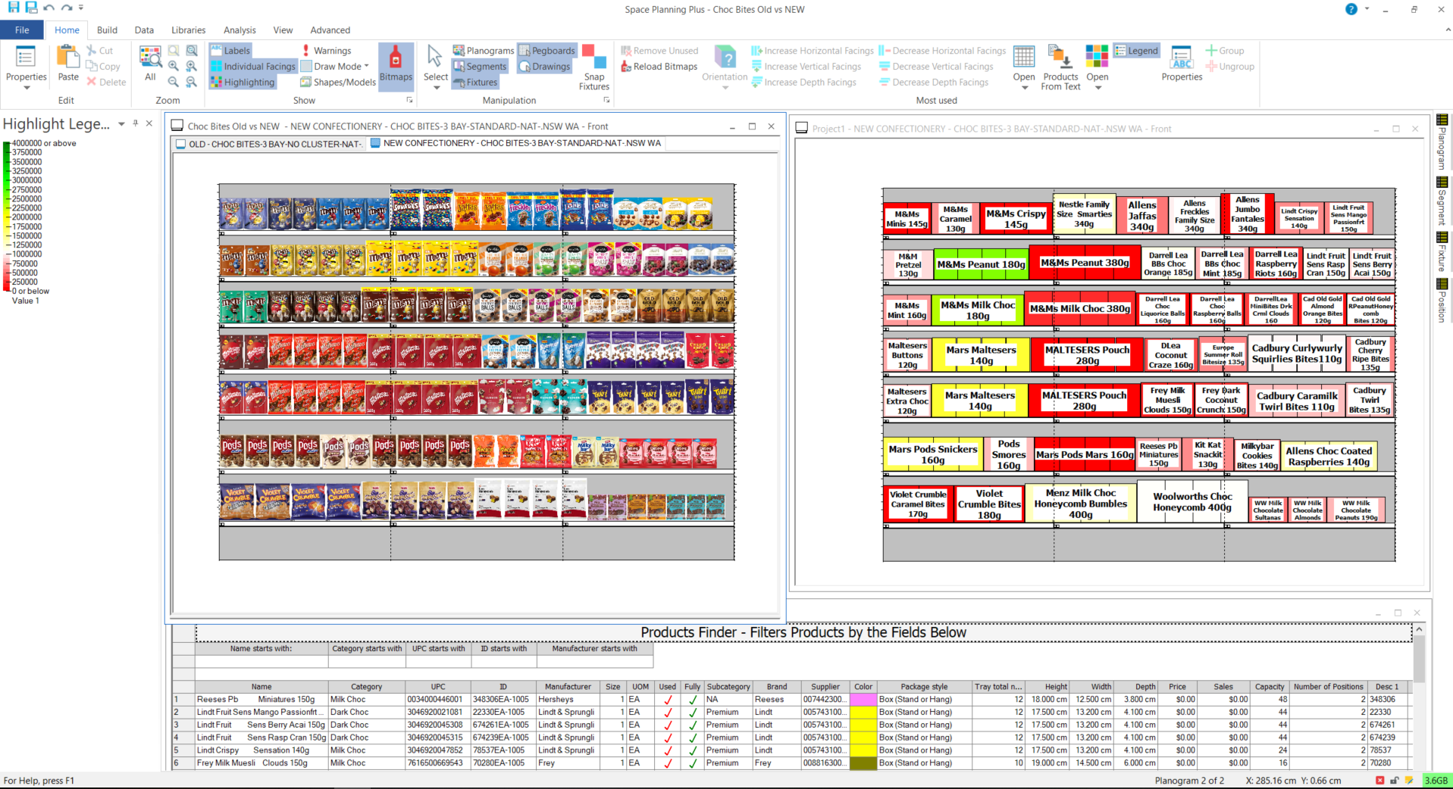The width and height of the screenshot is (1453, 789).
Task: Click Products From Text icon
Action: [1060, 57]
